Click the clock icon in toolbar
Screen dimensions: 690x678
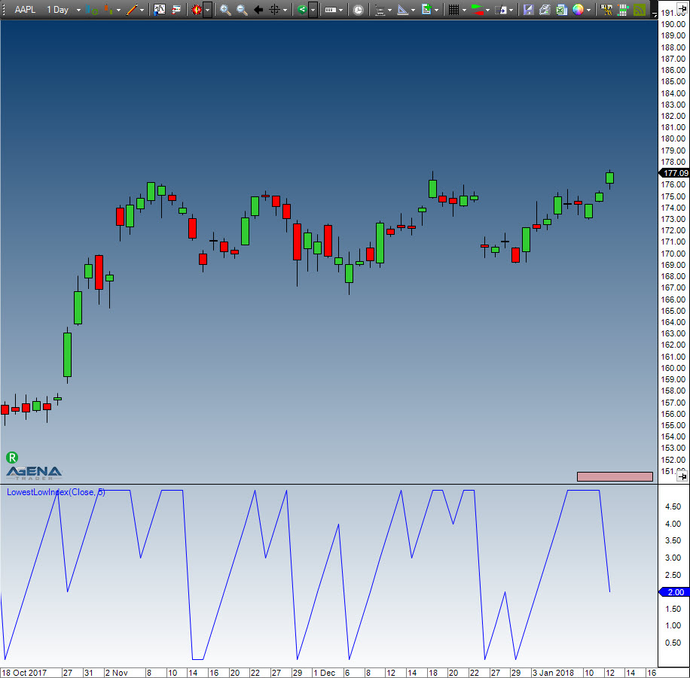click(x=358, y=10)
